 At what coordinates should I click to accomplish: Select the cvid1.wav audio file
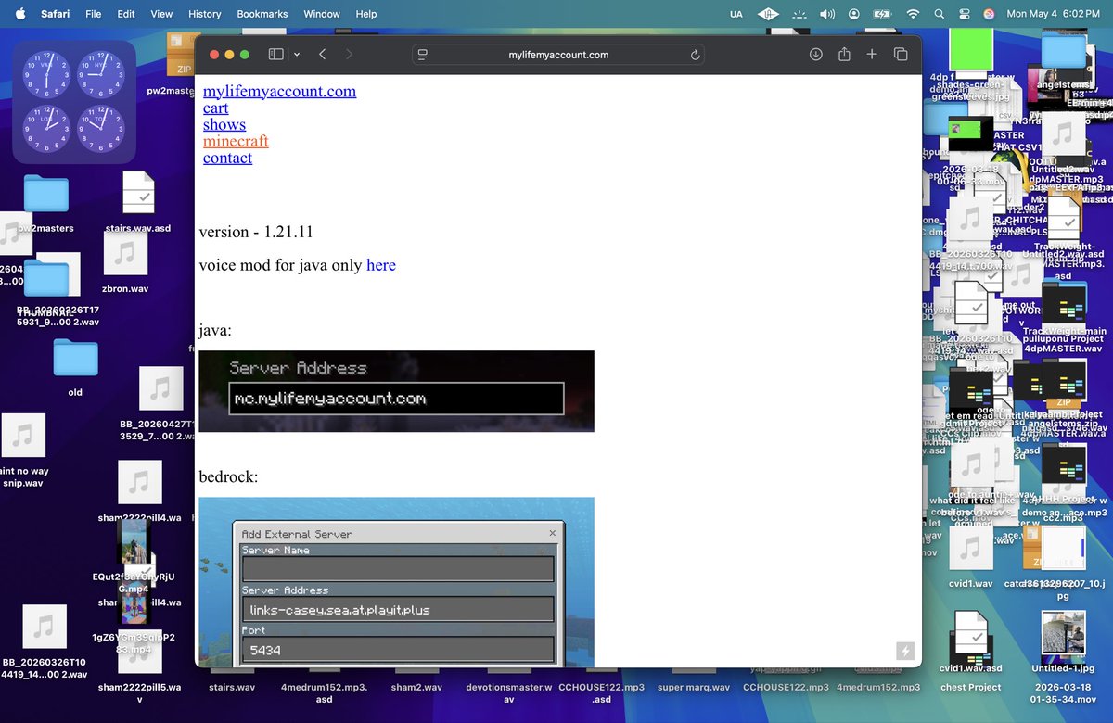[971, 547]
